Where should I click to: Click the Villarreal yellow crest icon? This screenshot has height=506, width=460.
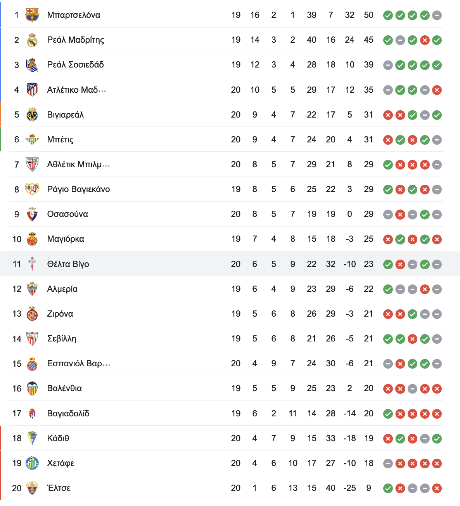(x=32, y=114)
